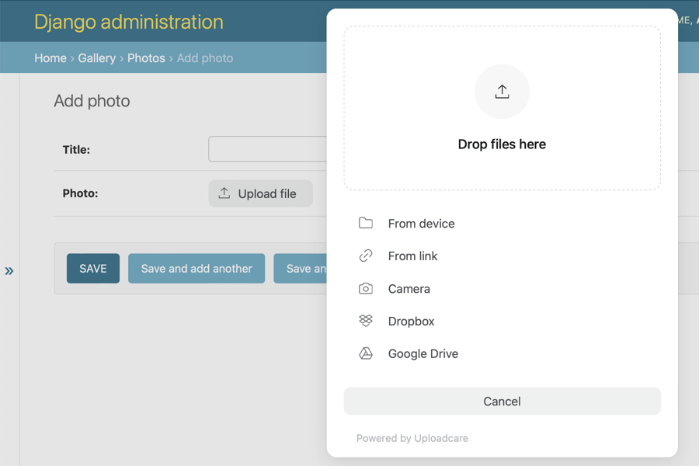Image resolution: width=699 pixels, height=466 pixels.
Task: Click the upload arrow circle icon
Action: tap(502, 92)
